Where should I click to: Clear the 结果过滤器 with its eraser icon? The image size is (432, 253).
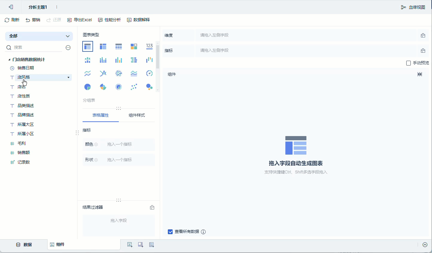point(152,207)
